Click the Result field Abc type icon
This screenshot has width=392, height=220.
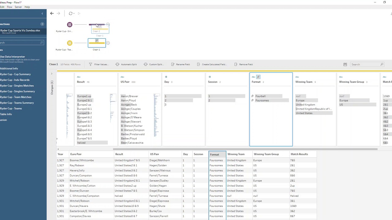click(79, 77)
